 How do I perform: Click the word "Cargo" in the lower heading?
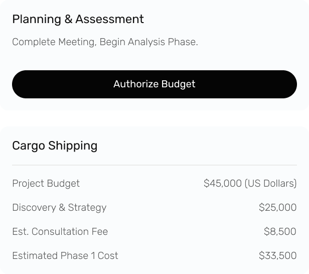click(x=28, y=146)
